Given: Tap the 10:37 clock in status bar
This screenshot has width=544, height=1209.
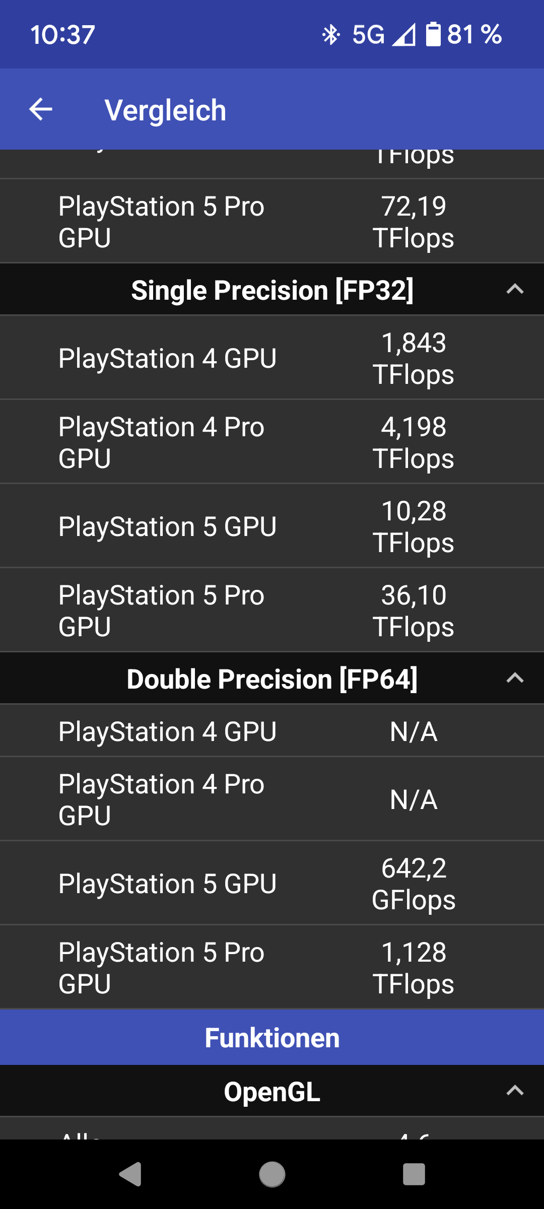Looking at the screenshot, I should pos(62,35).
